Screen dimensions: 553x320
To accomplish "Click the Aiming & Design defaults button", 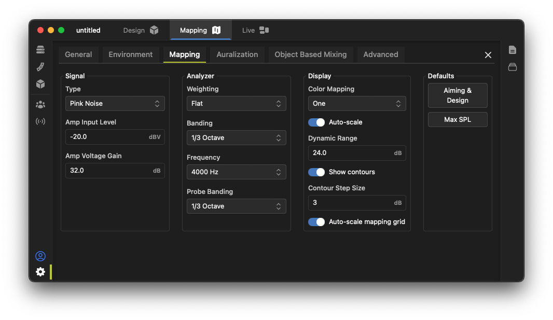I will pos(458,95).
